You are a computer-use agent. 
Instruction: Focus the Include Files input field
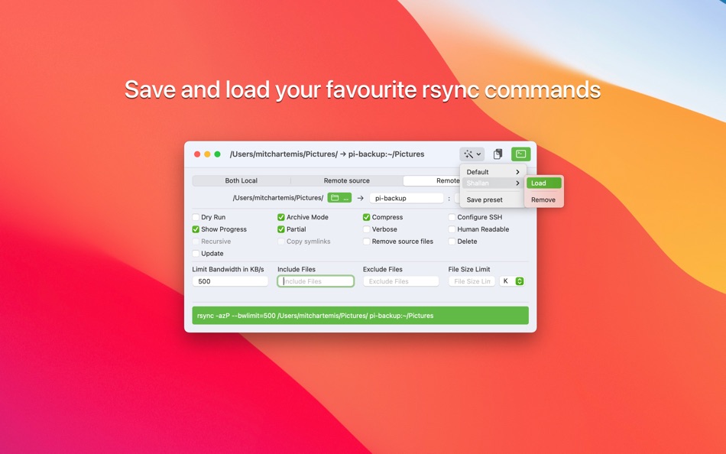316,281
